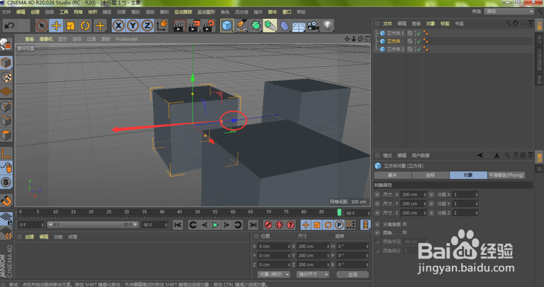Toggle 立方体.2 green enable checkmark
The height and width of the screenshot is (287, 544).
419,49
